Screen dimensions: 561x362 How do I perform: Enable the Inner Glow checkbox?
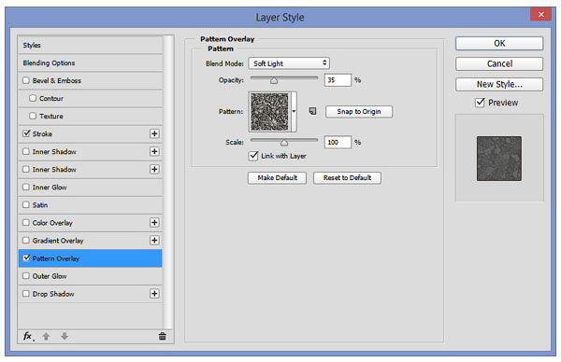26,187
